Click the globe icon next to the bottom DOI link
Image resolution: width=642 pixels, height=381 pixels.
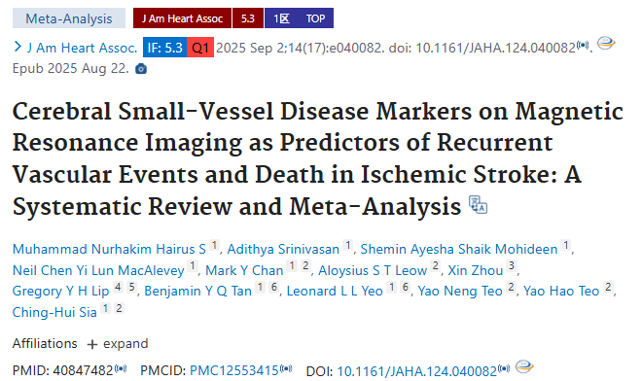click(x=524, y=366)
